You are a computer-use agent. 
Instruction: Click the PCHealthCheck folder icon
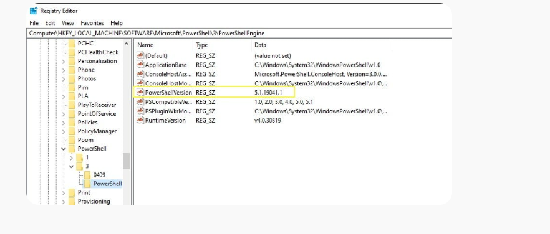[x=72, y=52]
